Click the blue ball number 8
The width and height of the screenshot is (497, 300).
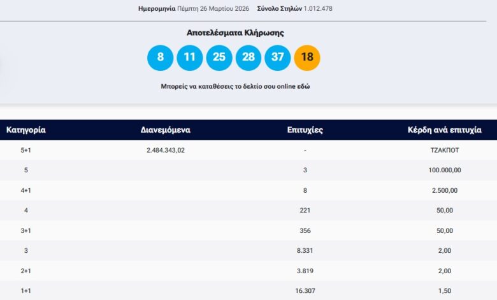161,57
